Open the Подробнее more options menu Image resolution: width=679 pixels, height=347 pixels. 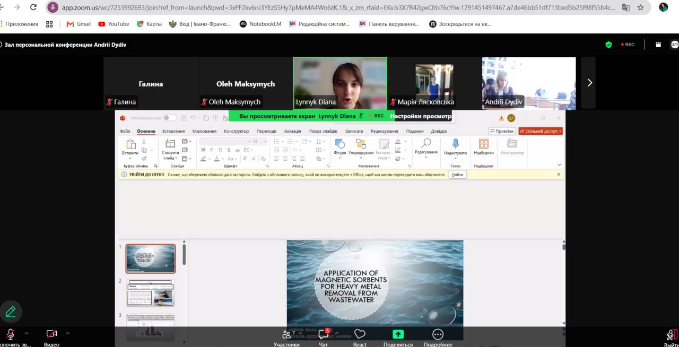pos(438,337)
